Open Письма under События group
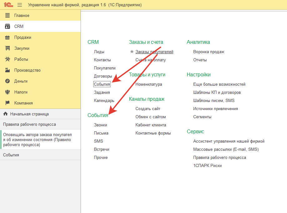 point(101,133)
